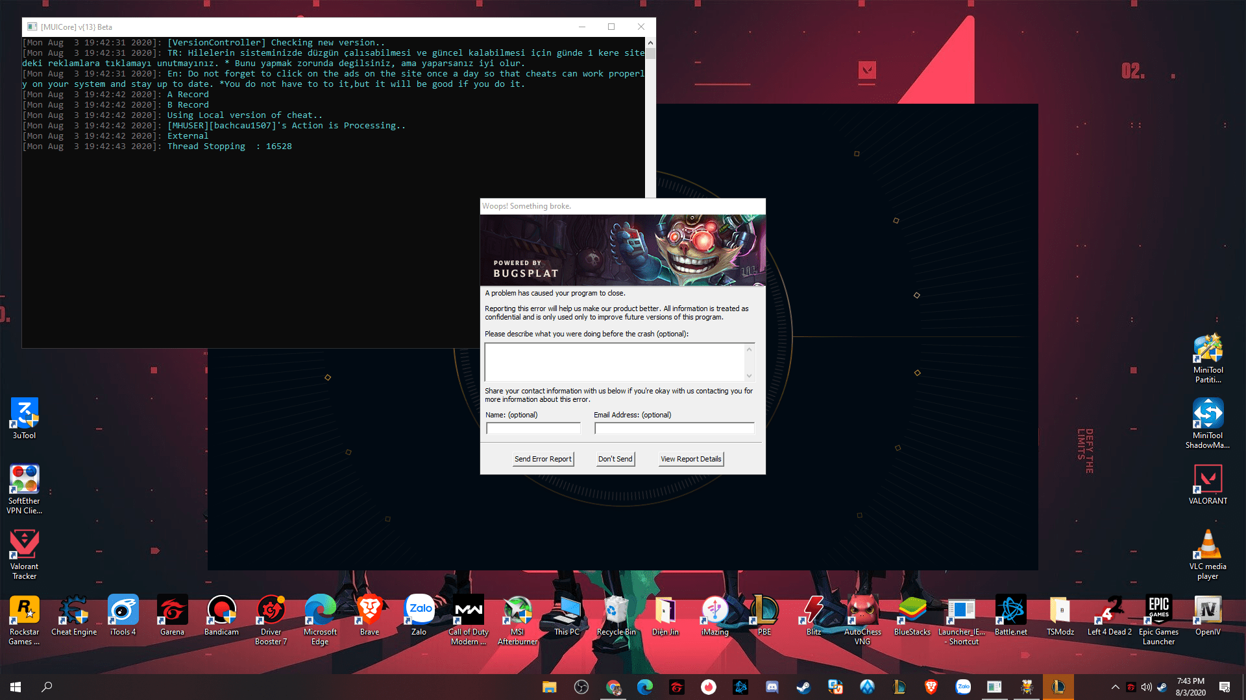Open Blitz desktop shortcut
The image size is (1246, 700).
point(813,616)
